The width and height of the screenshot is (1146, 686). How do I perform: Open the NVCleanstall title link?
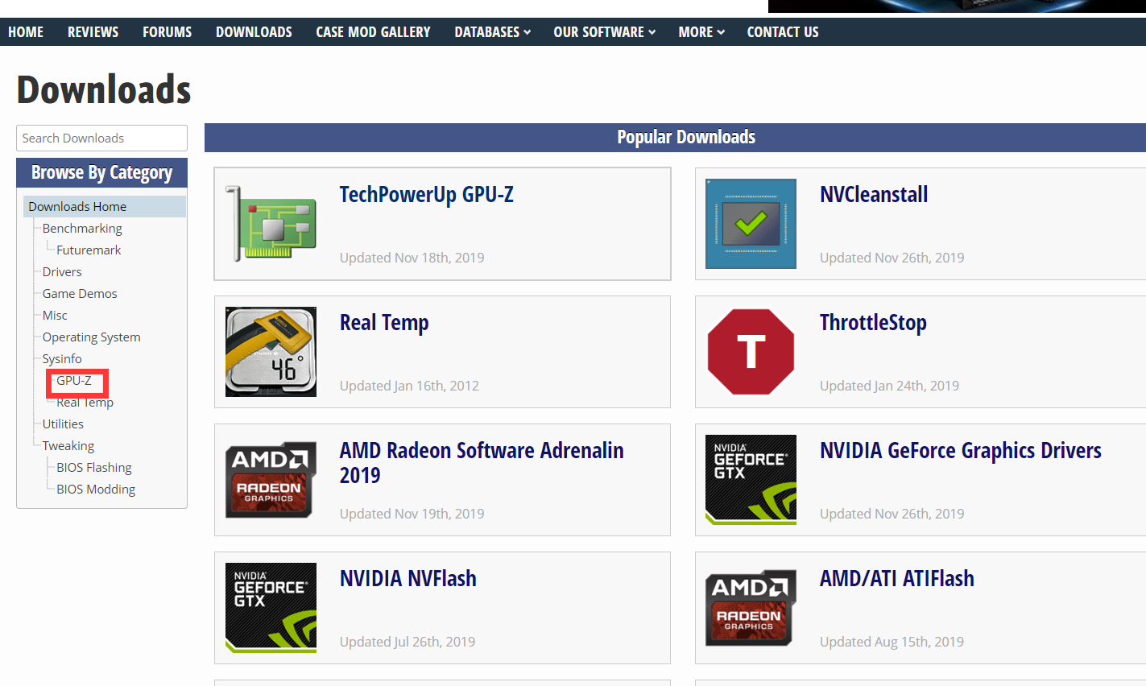tap(874, 195)
